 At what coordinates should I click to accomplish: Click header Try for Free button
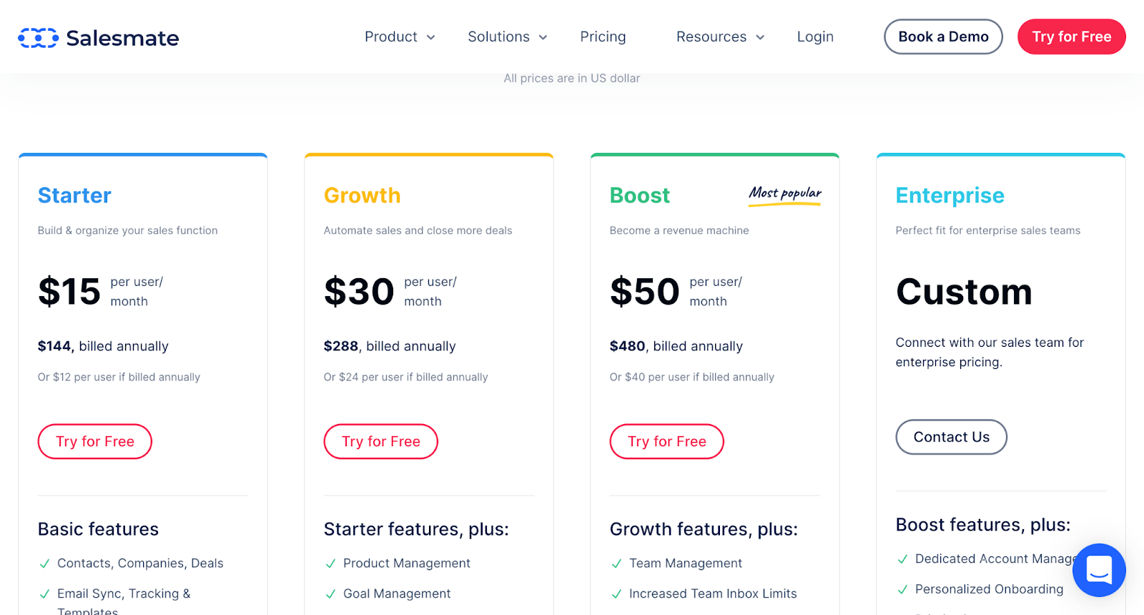pos(1071,37)
